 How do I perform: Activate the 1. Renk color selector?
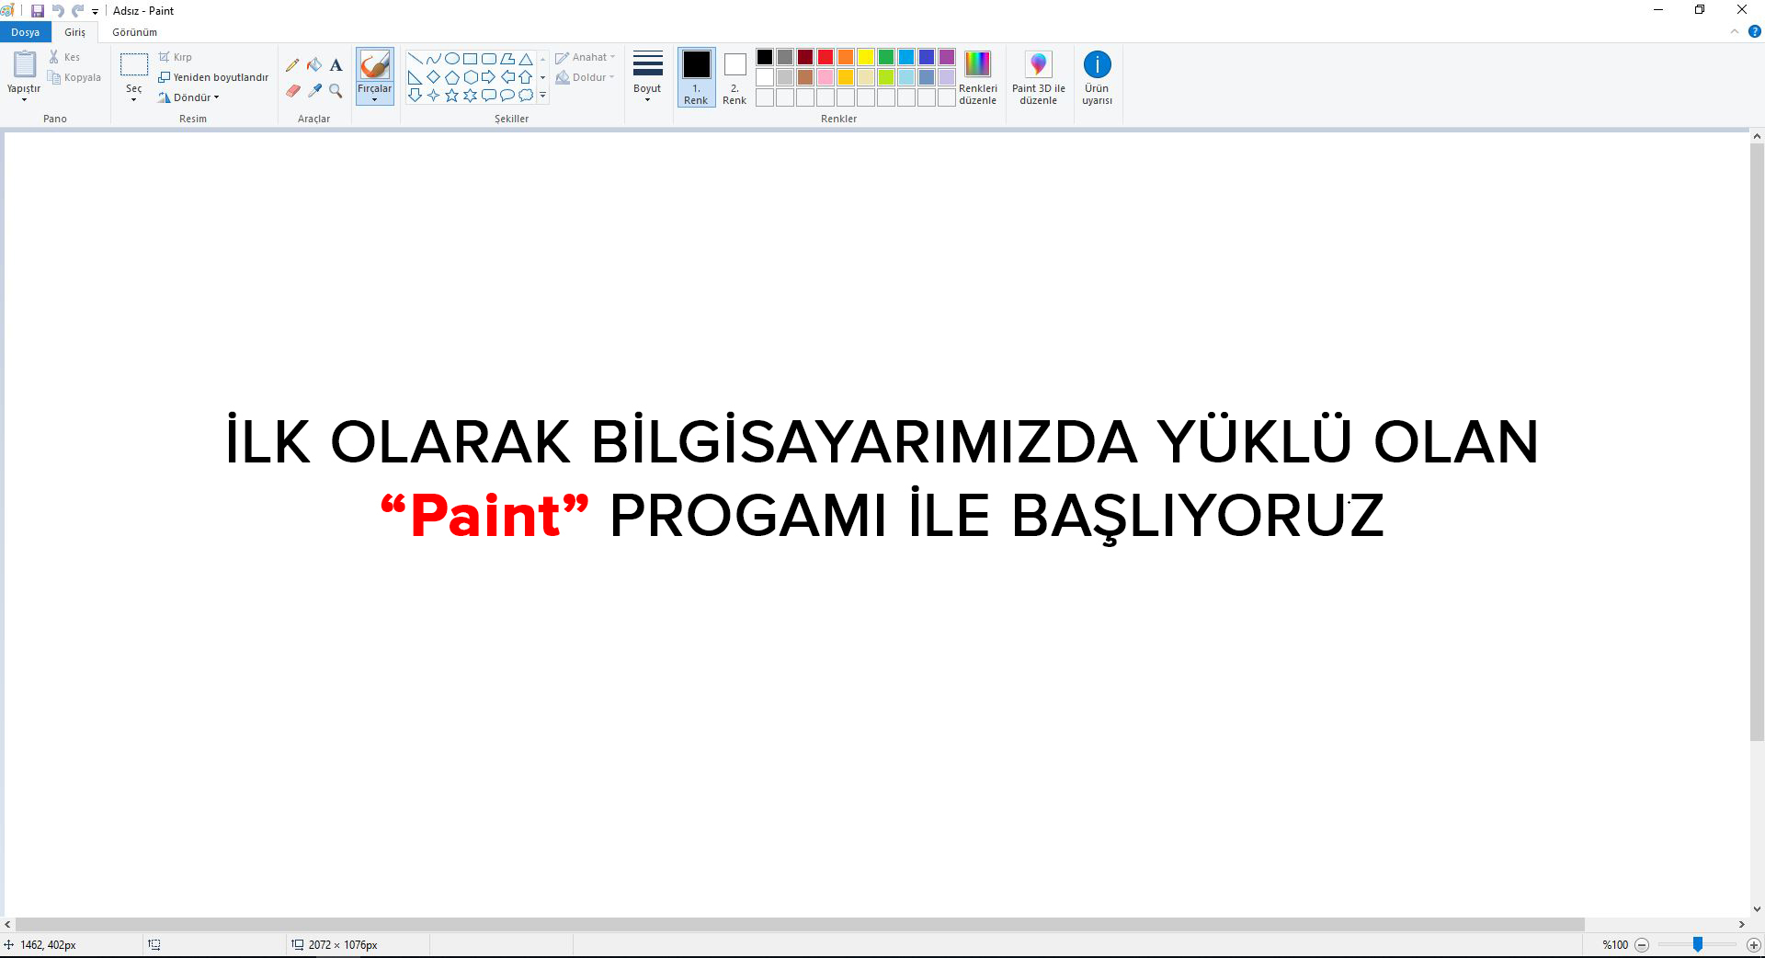click(696, 77)
